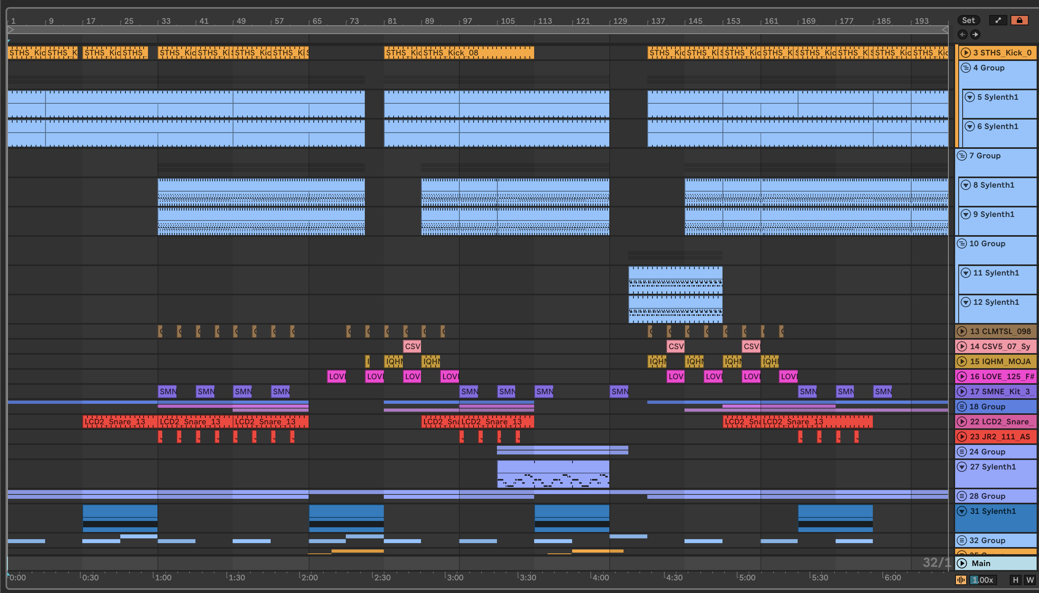The image size is (1039, 593).
Task: Unfold track 13 CLMTSL_098 via its circle icon
Action: pyautogui.click(x=962, y=331)
